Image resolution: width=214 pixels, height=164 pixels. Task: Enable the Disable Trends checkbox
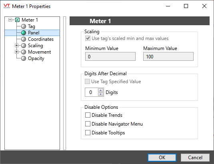tap(88, 115)
